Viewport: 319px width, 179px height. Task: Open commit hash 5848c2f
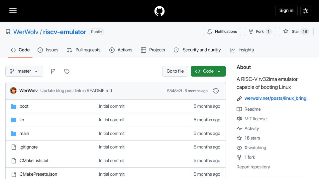[x=174, y=91]
